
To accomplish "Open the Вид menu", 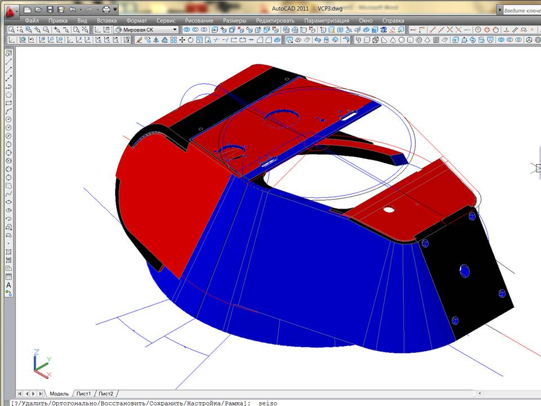I will point(82,20).
